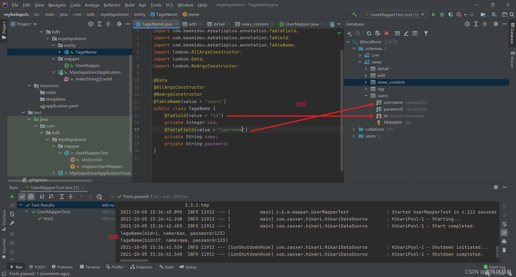The height and width of the screenshot is (277, 516).
Task: Open Project view mode dropdown
Action: 23,24
